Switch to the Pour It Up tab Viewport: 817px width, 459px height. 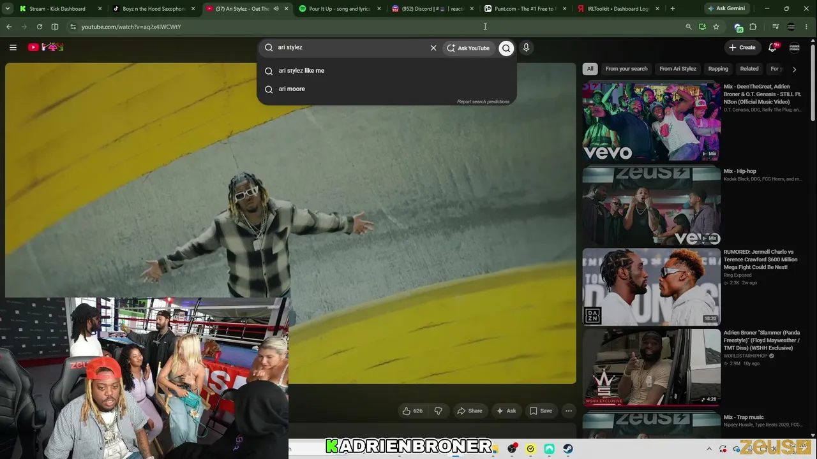(x=340, y=9)
